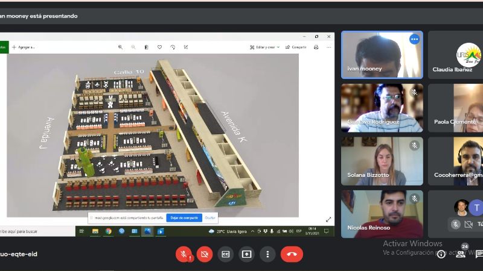
Task: Open the meeting details info icon
Action: (441, 254)
